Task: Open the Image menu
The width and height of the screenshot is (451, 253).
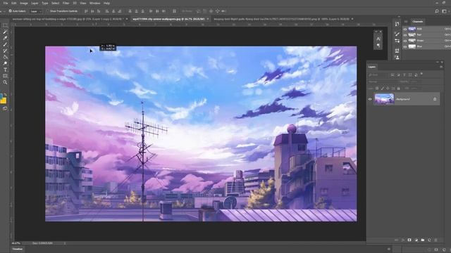Action: tap(23, 3)
